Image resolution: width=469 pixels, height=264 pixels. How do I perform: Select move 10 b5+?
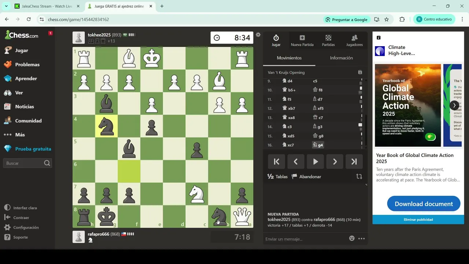[x=289, y=90]
